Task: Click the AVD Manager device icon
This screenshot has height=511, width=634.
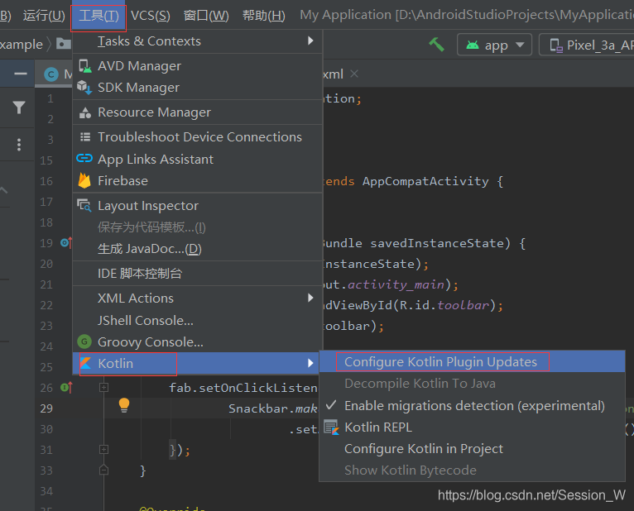Action: coord(84,66)
